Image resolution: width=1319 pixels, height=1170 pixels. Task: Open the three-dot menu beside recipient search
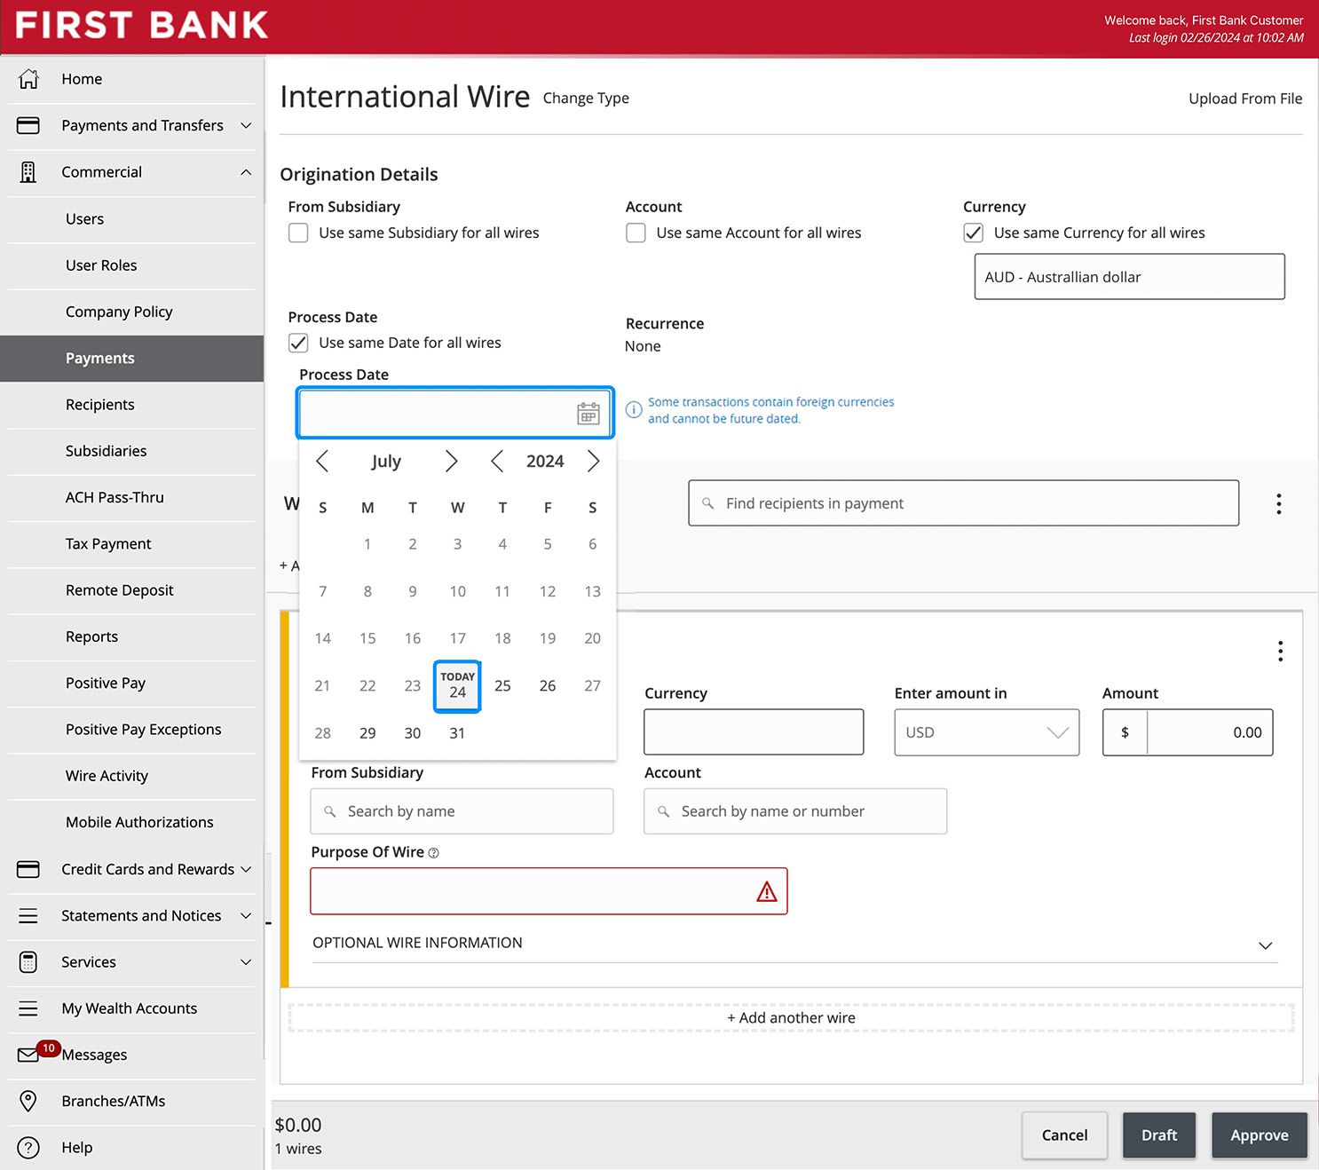1278,504
